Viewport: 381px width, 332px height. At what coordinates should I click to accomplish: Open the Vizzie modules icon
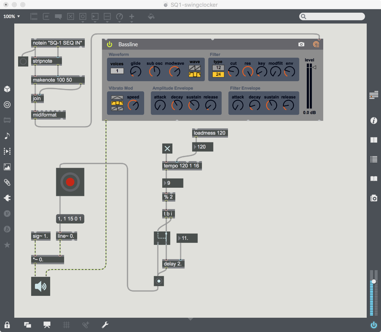tap(7, 213)
